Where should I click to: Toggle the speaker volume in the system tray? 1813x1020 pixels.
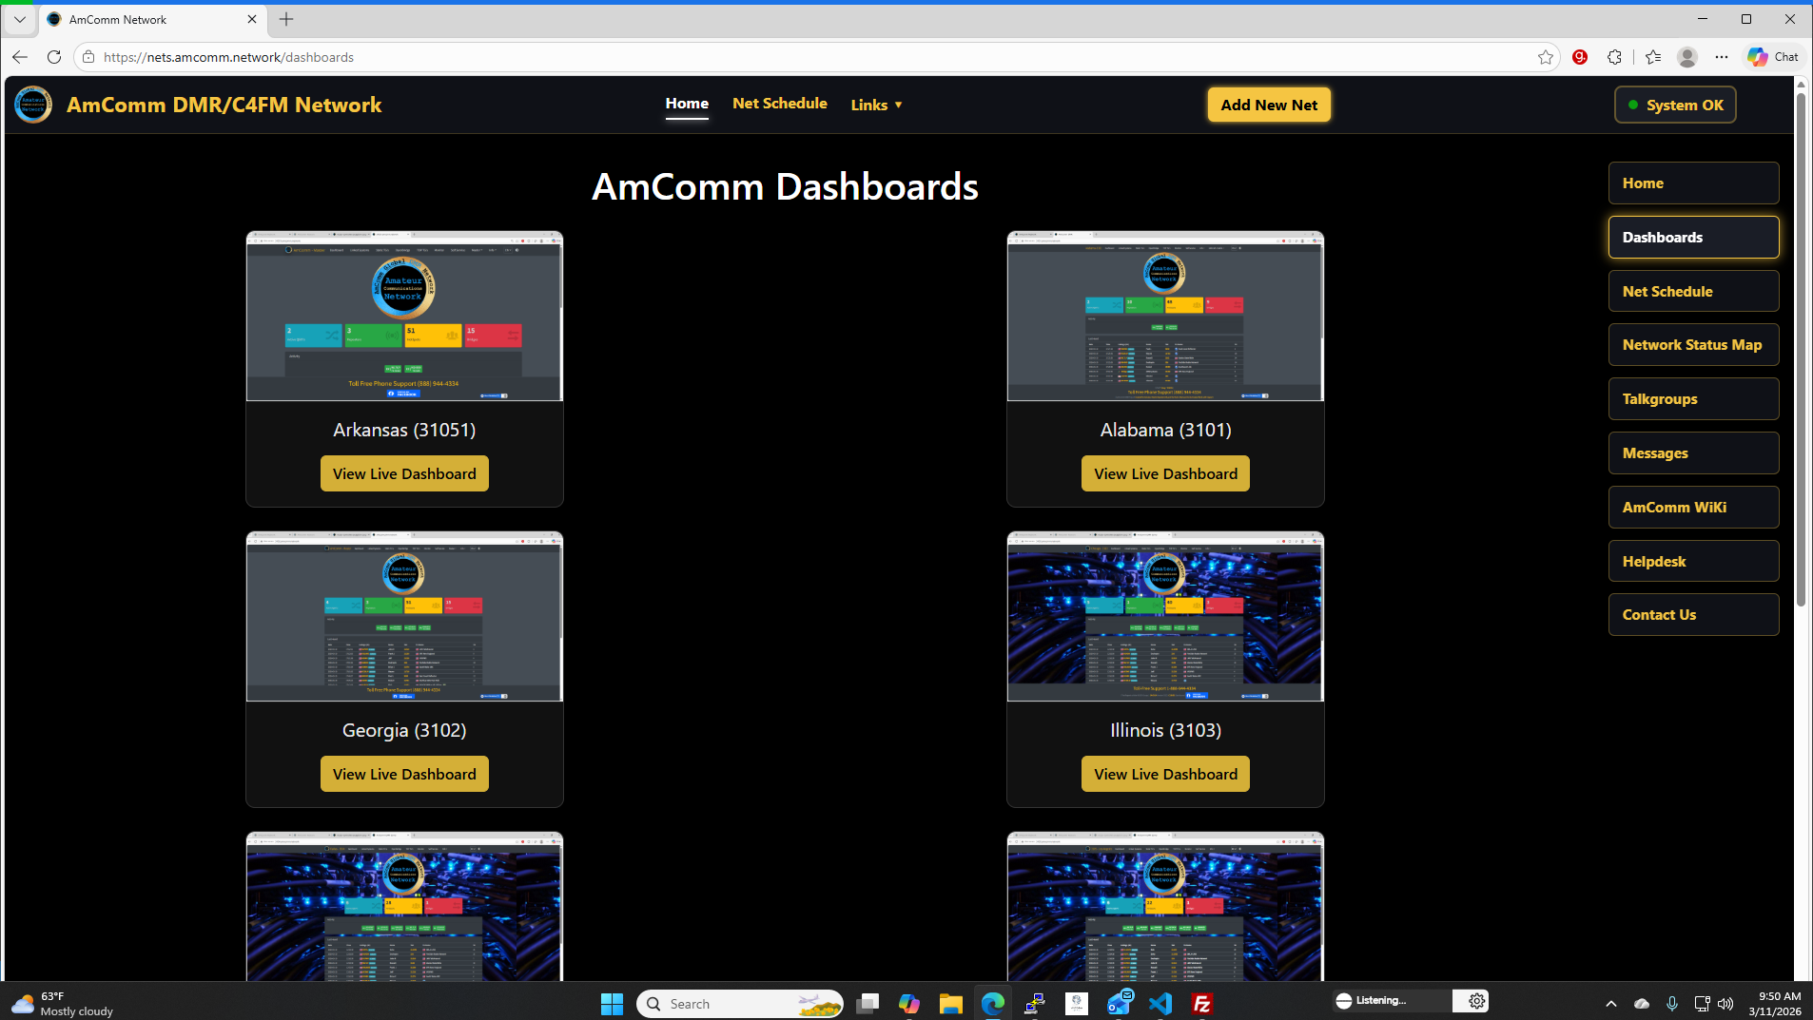point(1726,1003)
